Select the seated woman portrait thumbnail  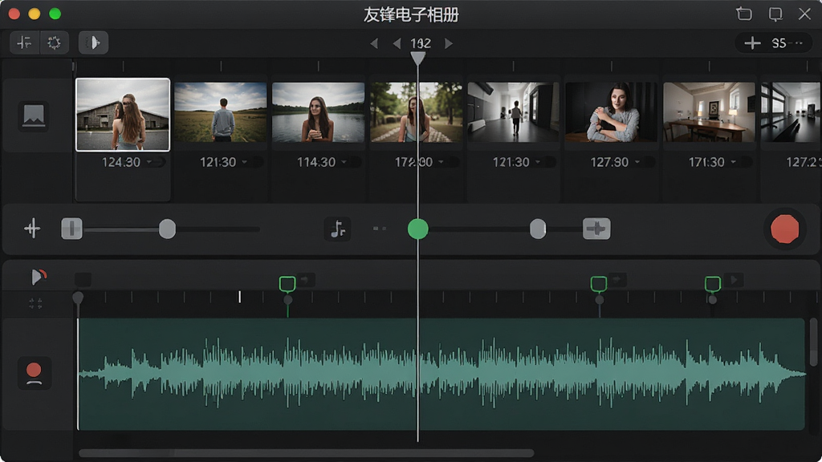pos(611,112)
